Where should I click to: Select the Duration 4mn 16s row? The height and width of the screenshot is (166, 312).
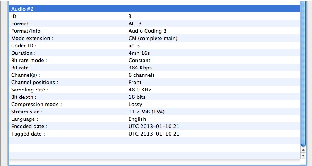[x=154, y=53]
